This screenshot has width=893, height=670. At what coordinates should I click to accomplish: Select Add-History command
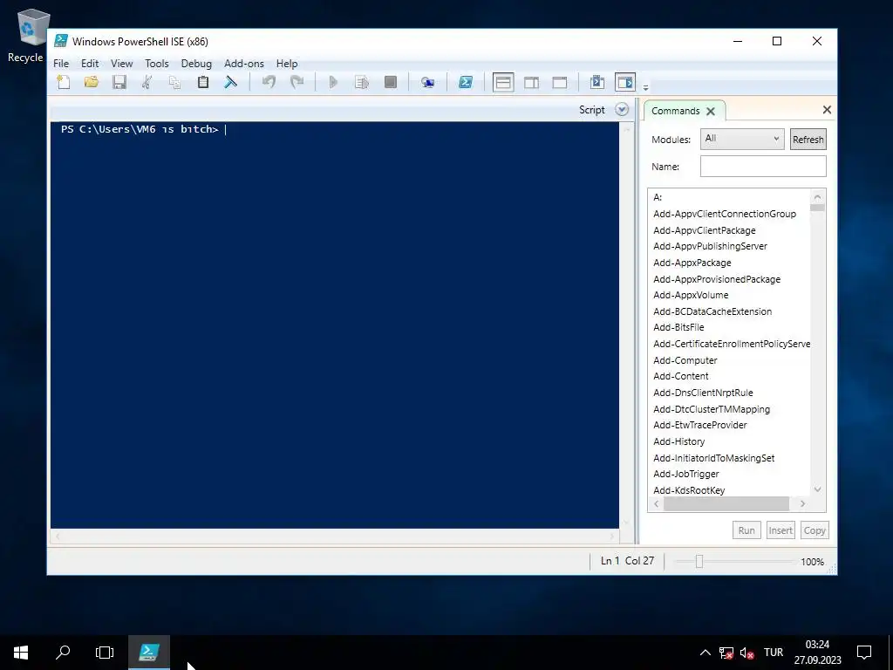coord(678,441)
